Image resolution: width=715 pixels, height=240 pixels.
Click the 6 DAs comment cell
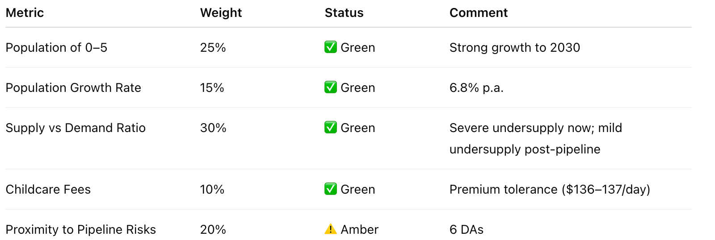point(466,230)
